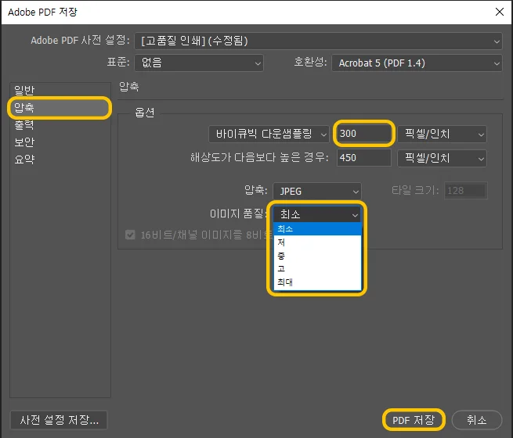
Task: Click the PDF 저장 button
Action: click(414, 420)
